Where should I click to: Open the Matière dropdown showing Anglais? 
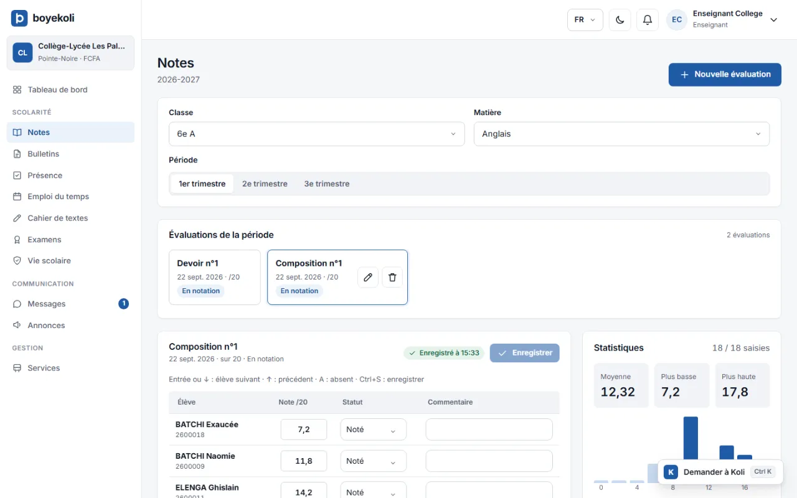(621, 134)
